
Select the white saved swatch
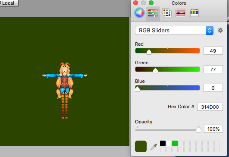click(x=169, y=144)
